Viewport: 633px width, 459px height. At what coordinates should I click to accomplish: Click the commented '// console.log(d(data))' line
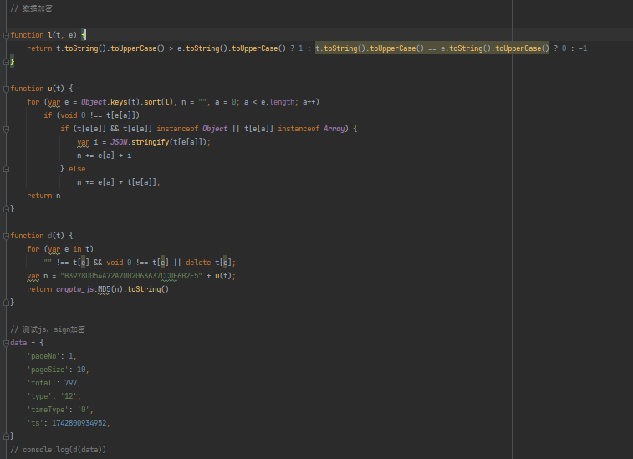(59, 449)
